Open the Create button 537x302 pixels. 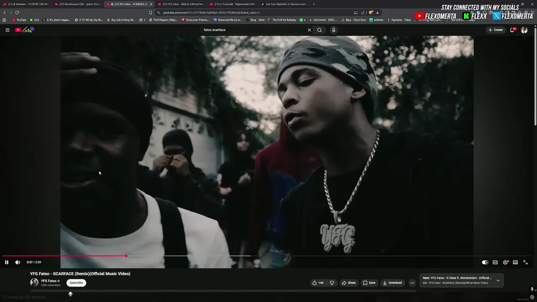(495, 30)
